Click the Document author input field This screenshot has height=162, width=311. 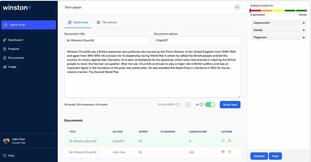pyautogui.click(x=197, y=40)
